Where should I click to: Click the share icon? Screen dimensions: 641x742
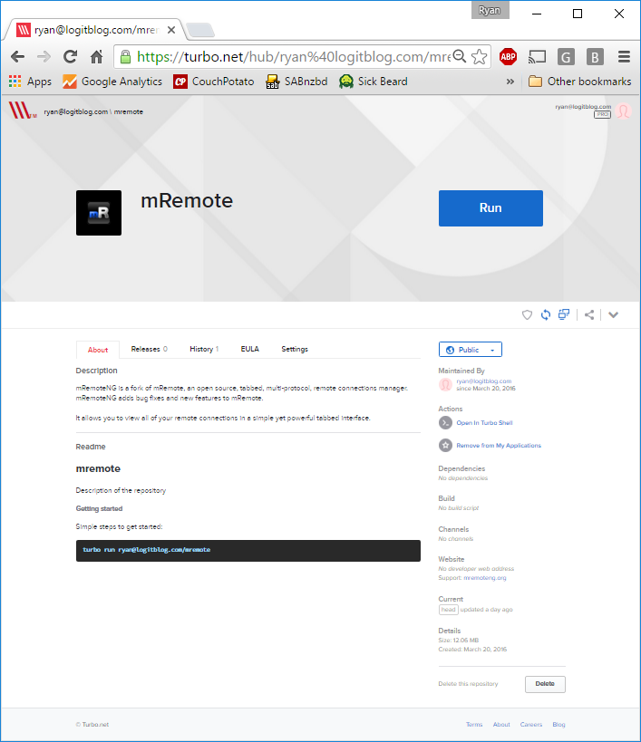tap(589, 314)
